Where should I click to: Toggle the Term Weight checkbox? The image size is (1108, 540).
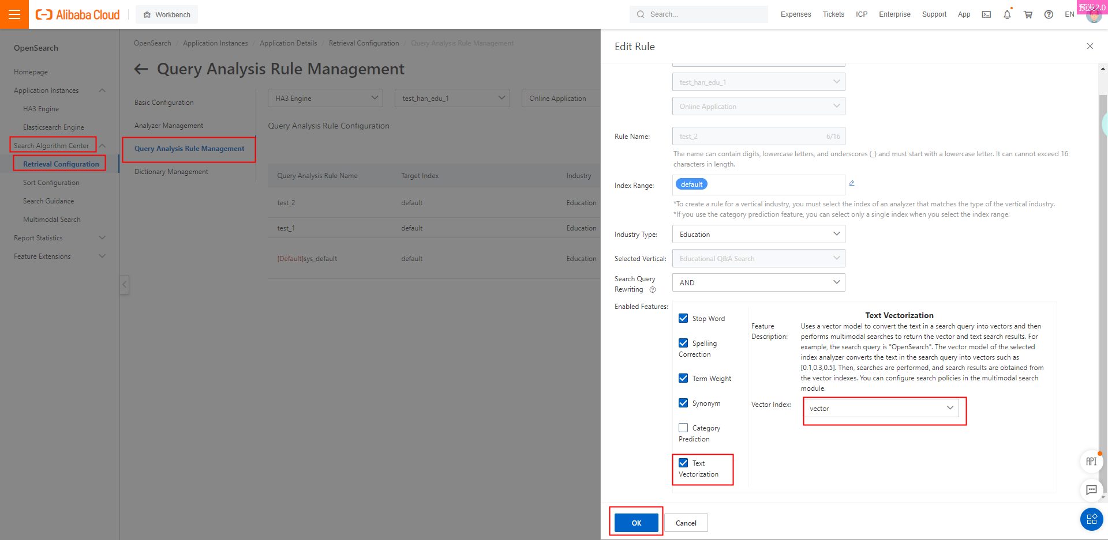click(683, 378)
